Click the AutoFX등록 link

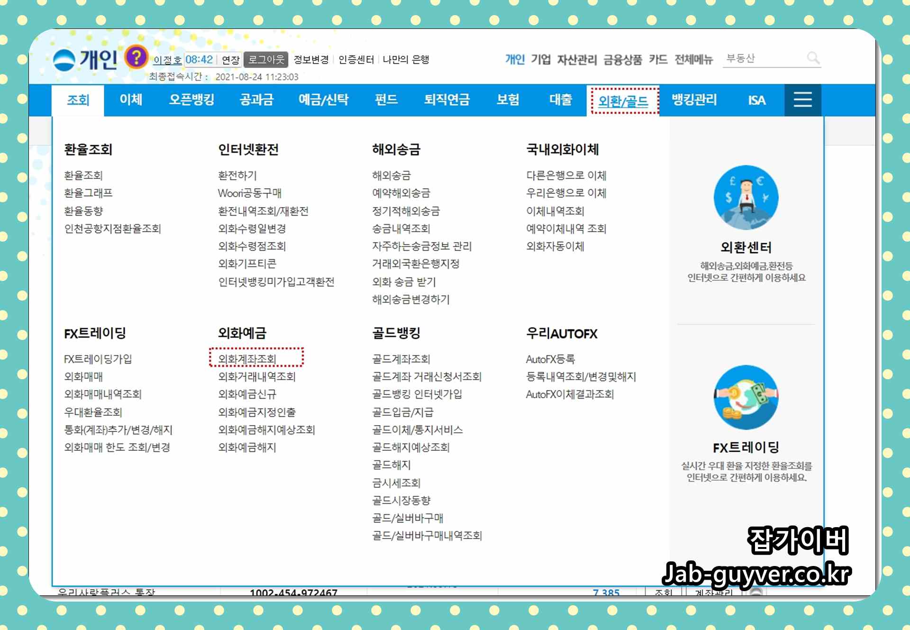click(550, 359)
